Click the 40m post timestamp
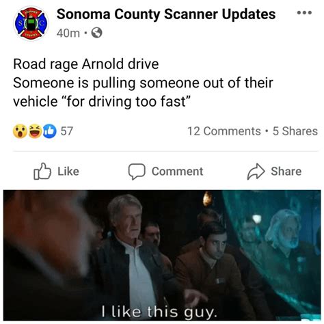324x324 pixels. pyautogui.click(x=68, y=33)
